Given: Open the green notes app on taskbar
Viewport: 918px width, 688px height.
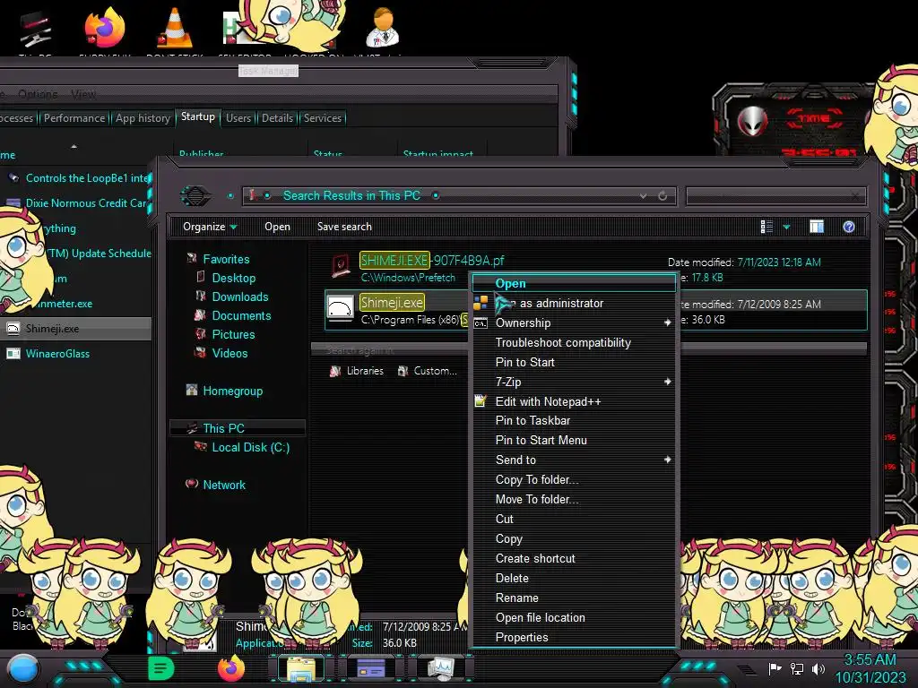Looking at the screenshot, I should pyautogui.click(x=161, y=668).
